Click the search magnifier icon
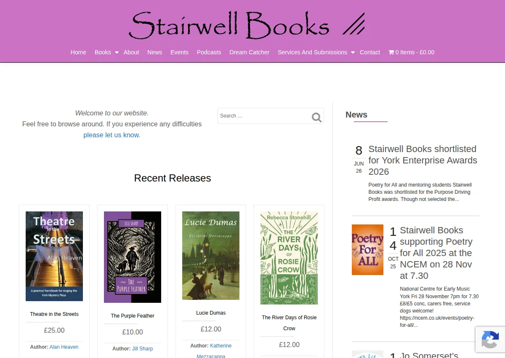Viewport: 505px width, 358px height. tap(316, 118)
